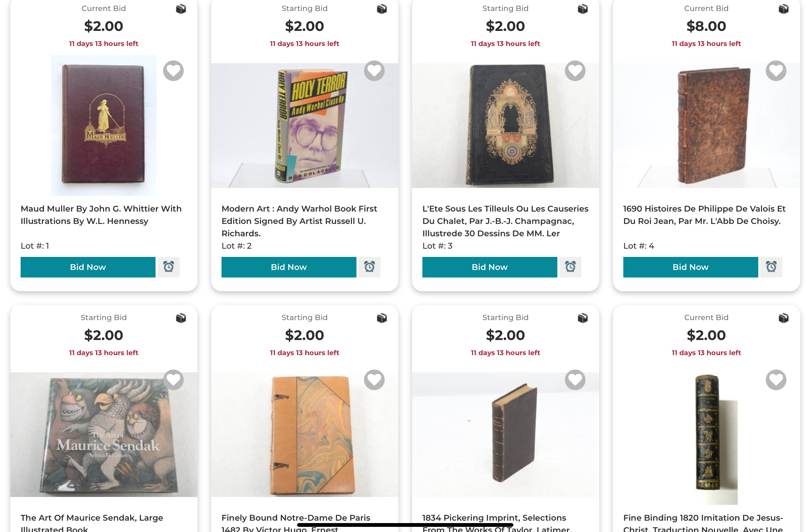Favorite the Maurice Sendak book
Screen dimensions: 806x532
pyautogui.click(x=173, y=380)
